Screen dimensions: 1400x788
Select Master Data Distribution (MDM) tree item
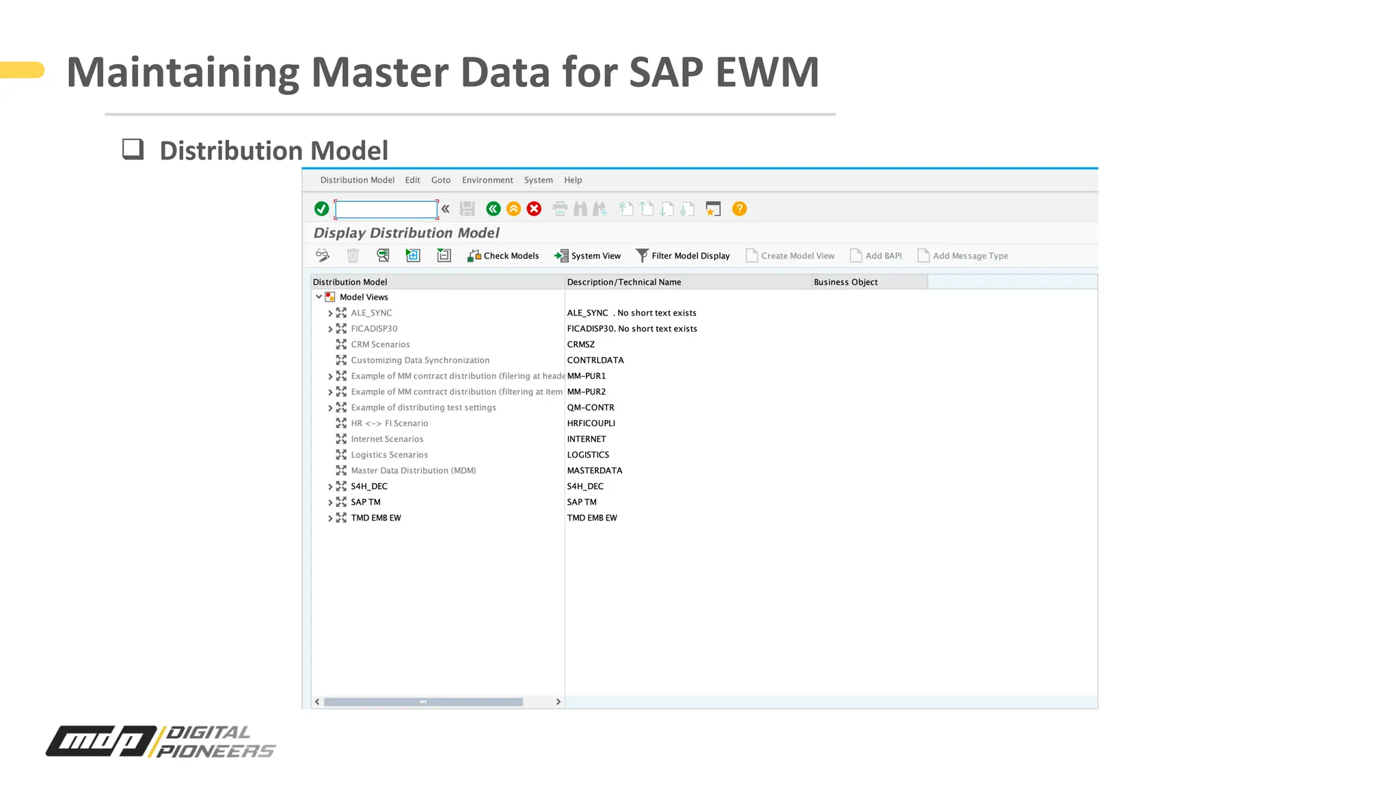pyautogui.click(x=413, y=471)
